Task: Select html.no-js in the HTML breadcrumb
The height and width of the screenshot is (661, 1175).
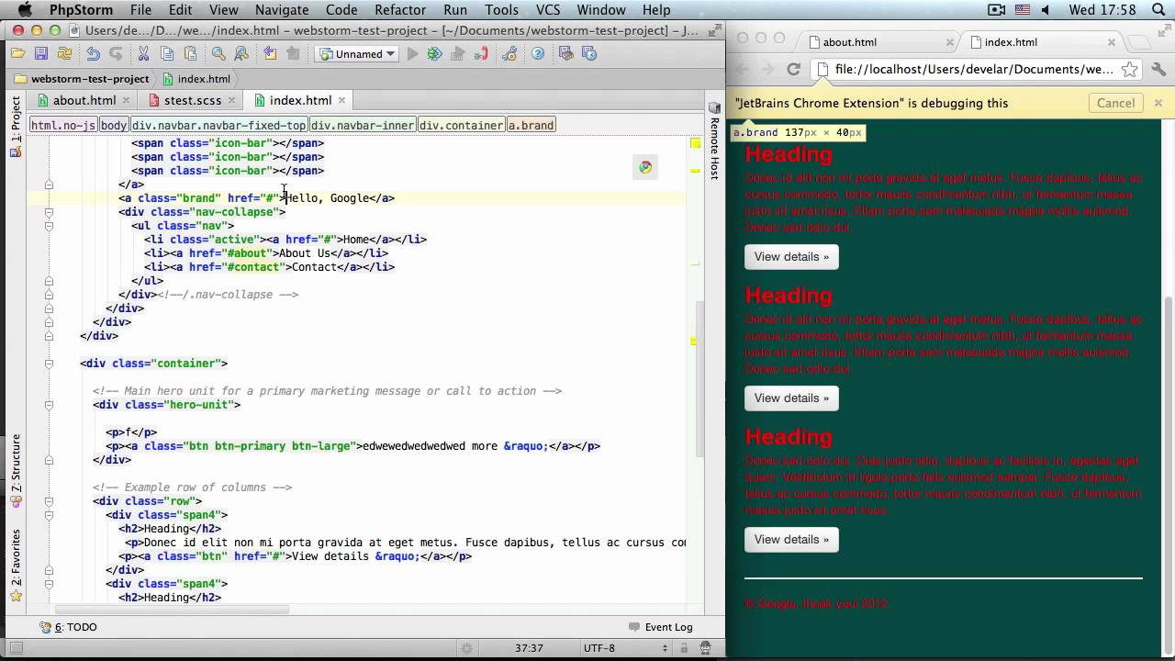Action: tap(62, 125)
